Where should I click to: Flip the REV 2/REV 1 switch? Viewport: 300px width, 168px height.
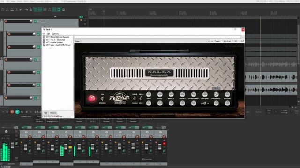[x=141, y=98]
